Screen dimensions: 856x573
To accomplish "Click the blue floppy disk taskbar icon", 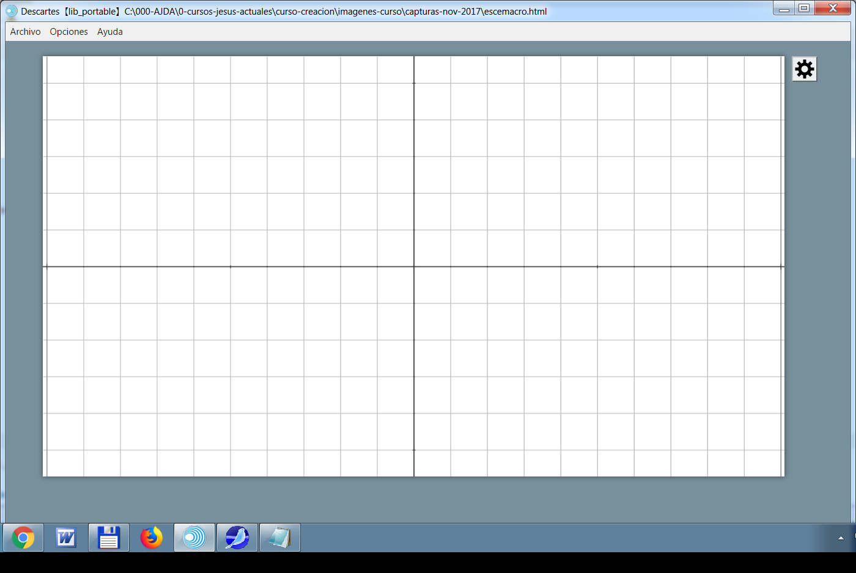I will click(x=109, y=538).
